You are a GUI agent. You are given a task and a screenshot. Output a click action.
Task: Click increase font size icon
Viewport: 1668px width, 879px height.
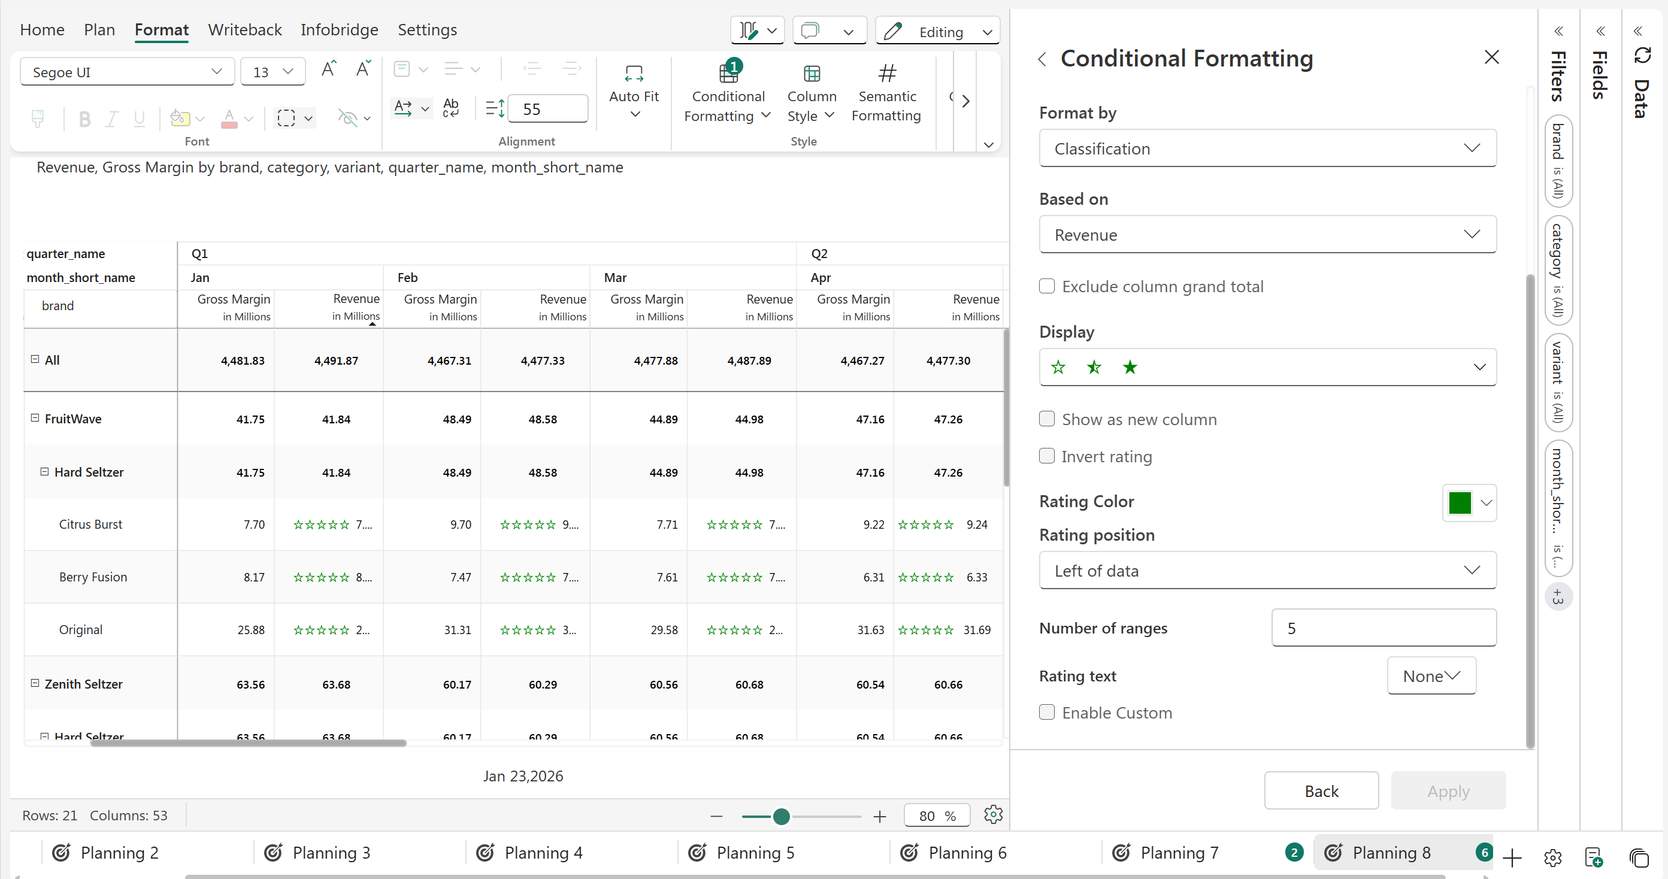tap(329, 69)
